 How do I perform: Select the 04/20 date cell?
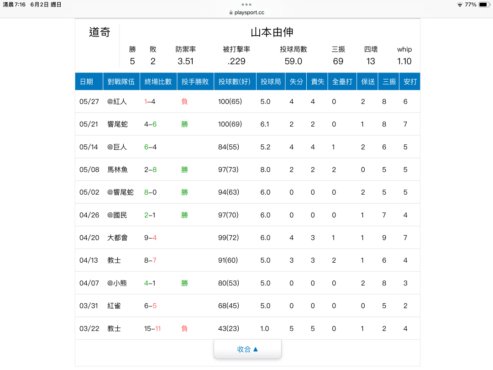pyautogui.click(x=89, y=238)
